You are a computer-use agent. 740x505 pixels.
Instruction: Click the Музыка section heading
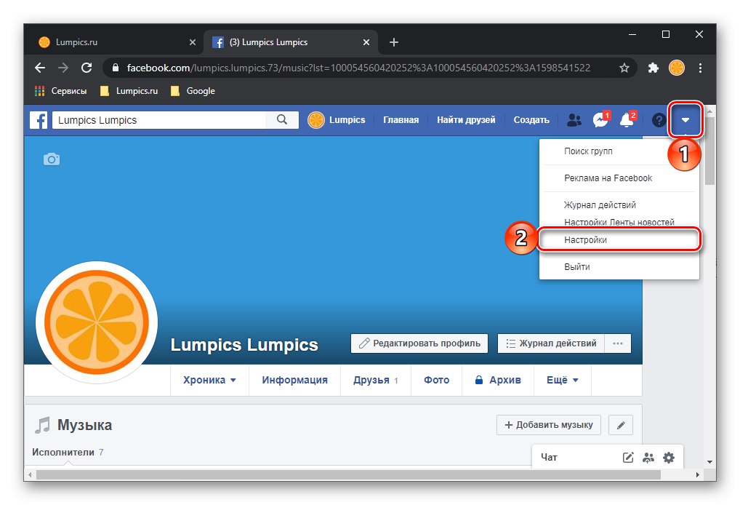84,425
